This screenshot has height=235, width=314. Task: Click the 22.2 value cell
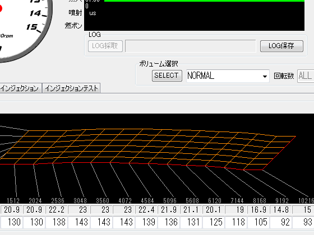(x=57, y=210)
